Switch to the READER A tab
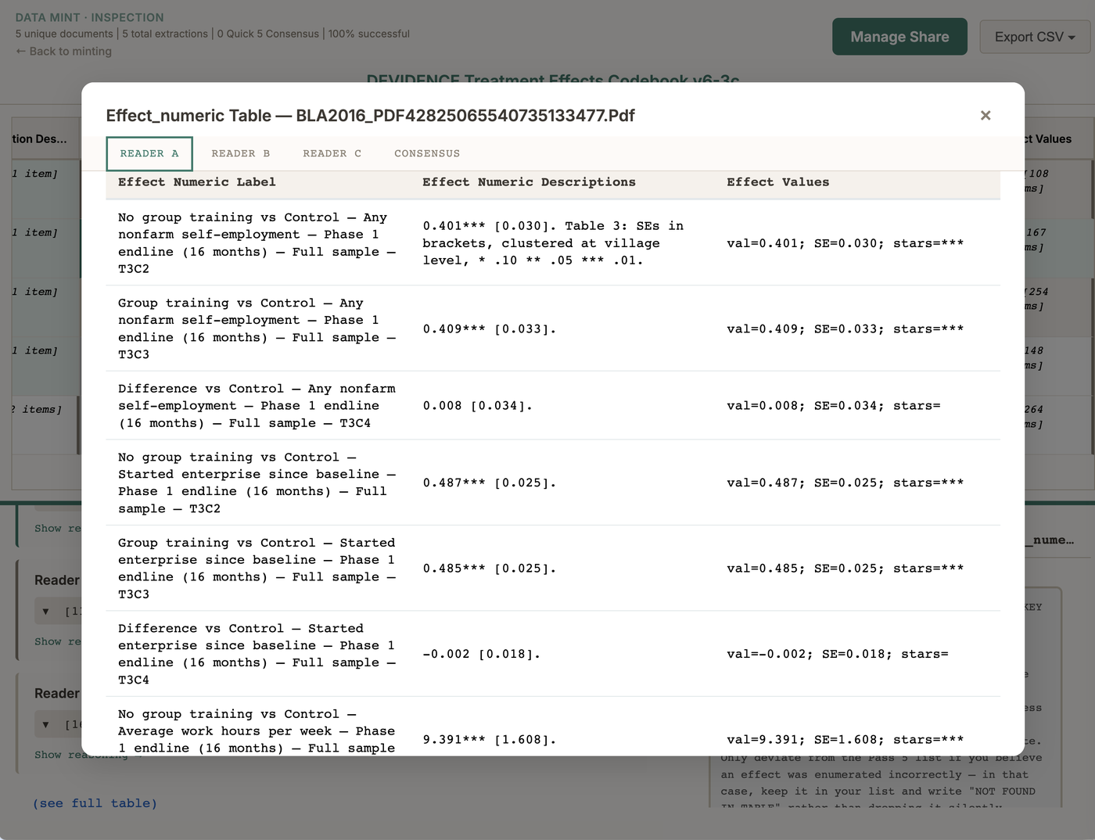Image resolution: width=1095 pixels, height=840 pixels. click(x=149, y=153)
